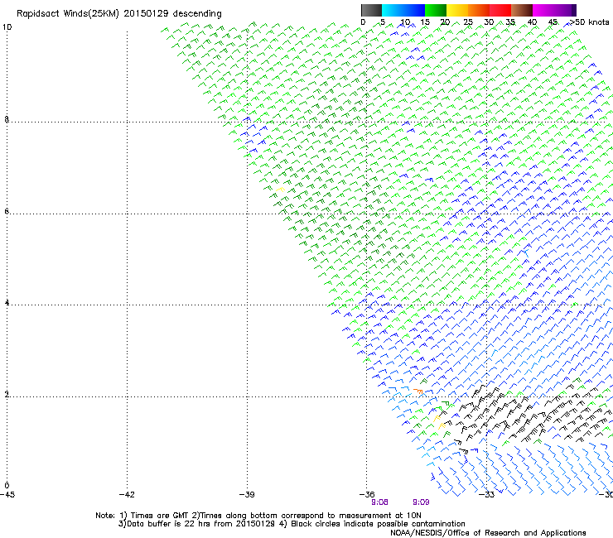Click the purple swath time '9:08'
Image resolution: width=613 pixels, height=538 pixels.
pyautogui.click(x=379, y=502)
